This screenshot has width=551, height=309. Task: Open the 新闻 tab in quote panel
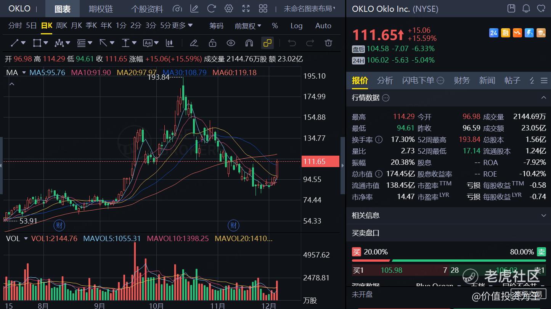(x=487, y=80)
